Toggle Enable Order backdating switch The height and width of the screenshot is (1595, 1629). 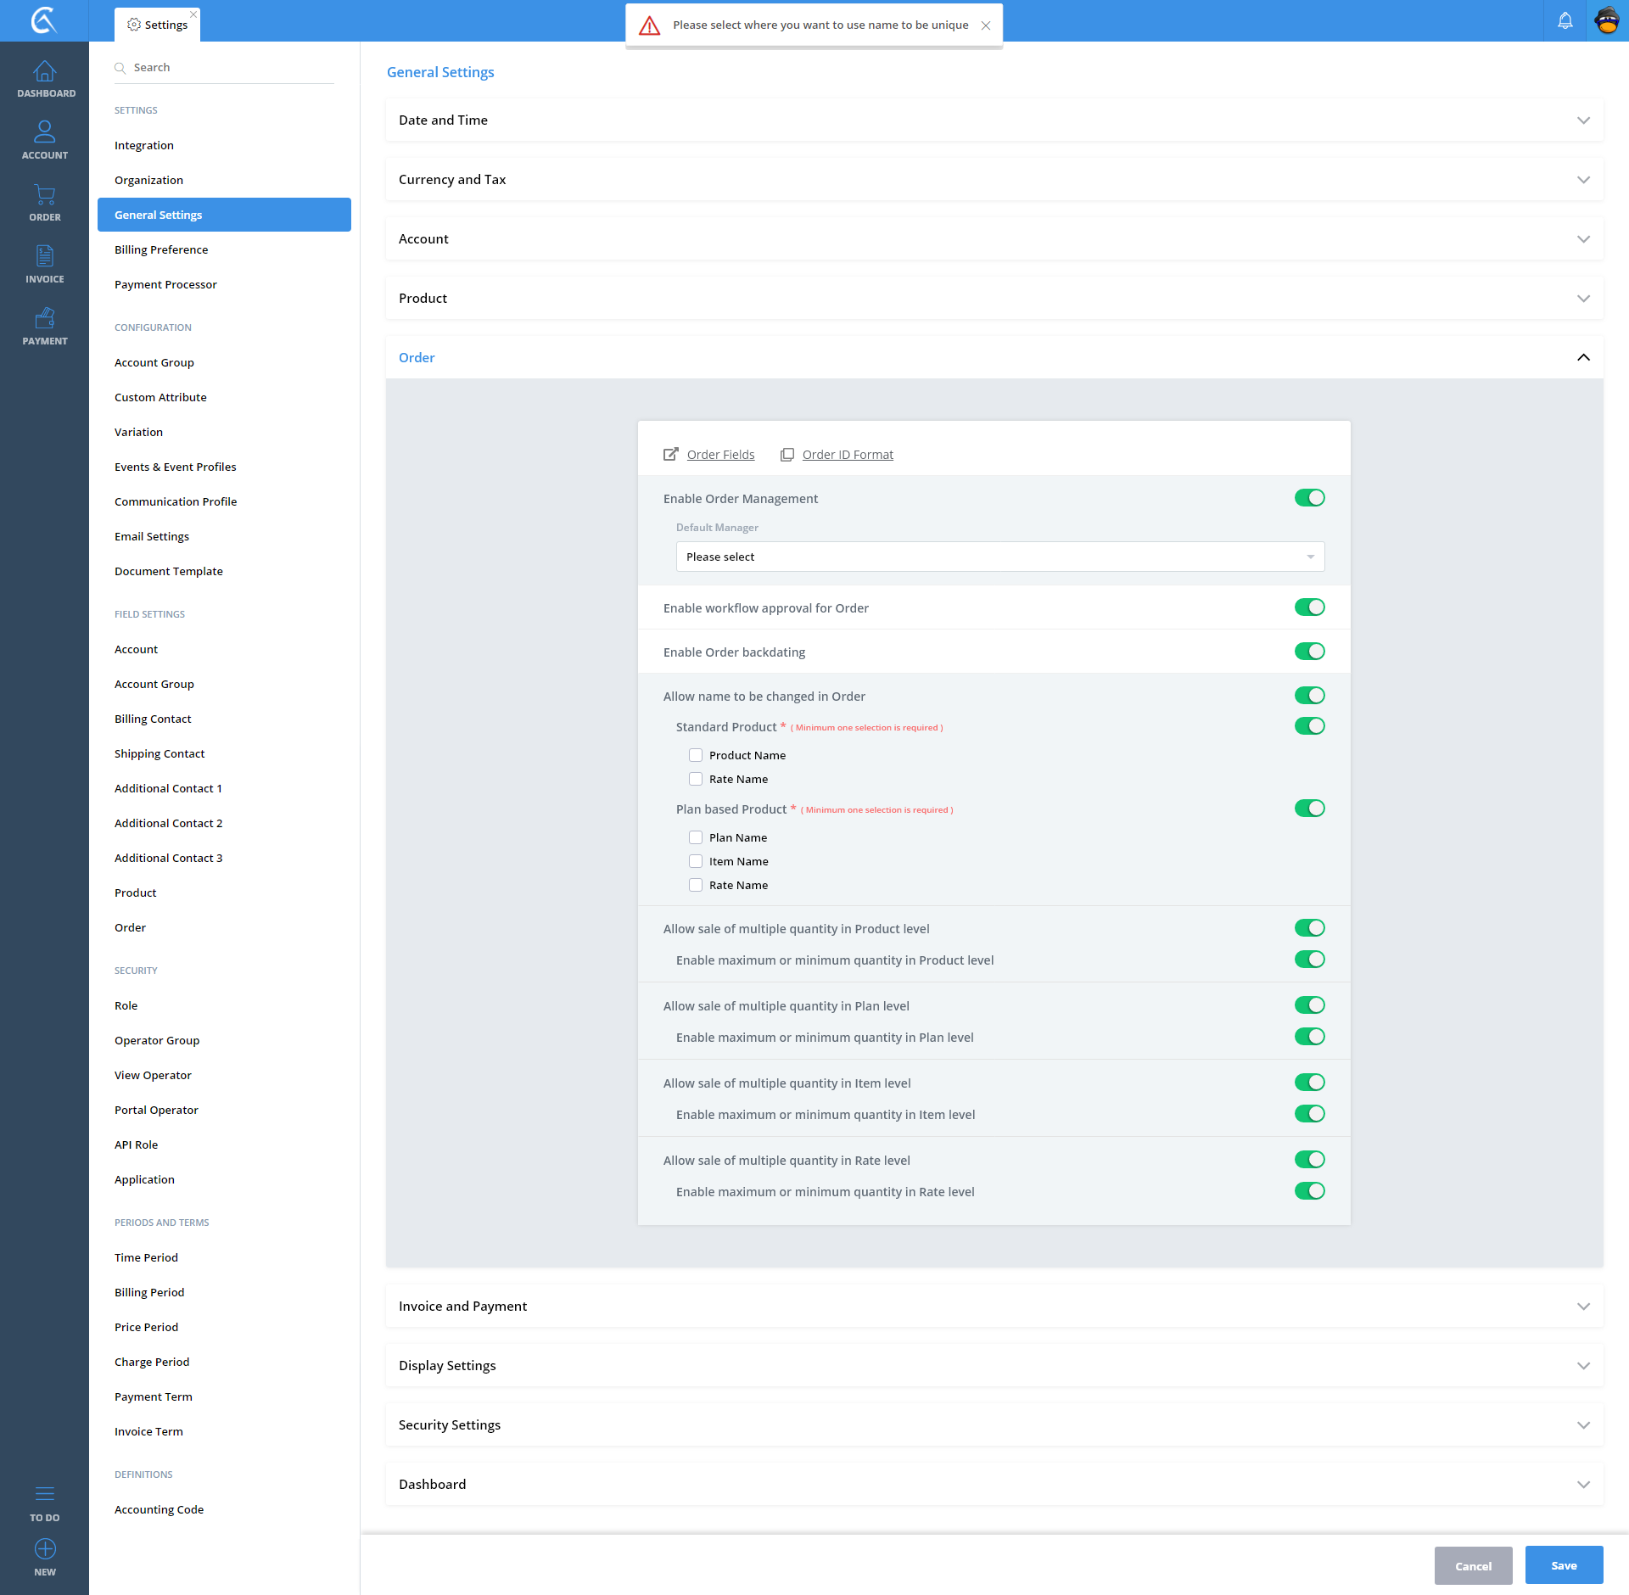click(1309, 652)
